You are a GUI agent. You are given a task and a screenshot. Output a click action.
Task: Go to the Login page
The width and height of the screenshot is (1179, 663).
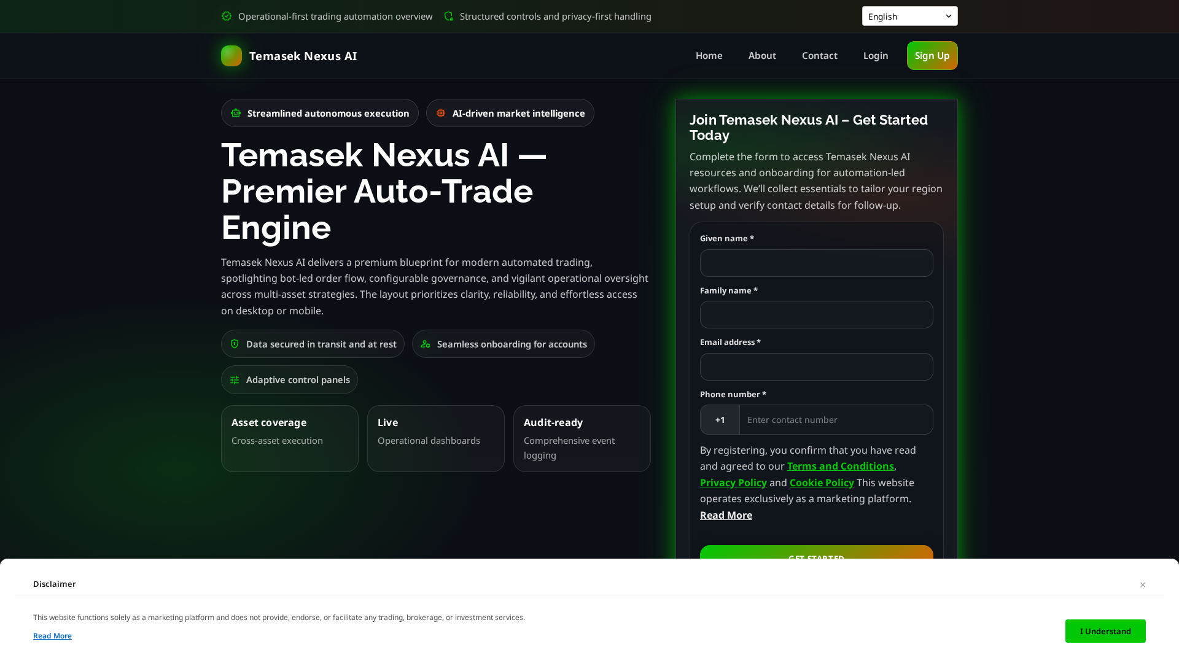875,55
